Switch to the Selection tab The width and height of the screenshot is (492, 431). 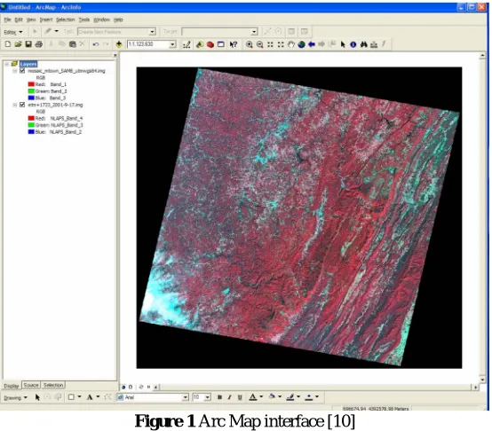tap(53, 385)
